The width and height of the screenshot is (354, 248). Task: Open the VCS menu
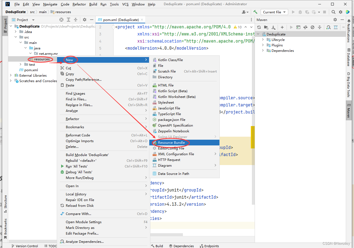125,4
